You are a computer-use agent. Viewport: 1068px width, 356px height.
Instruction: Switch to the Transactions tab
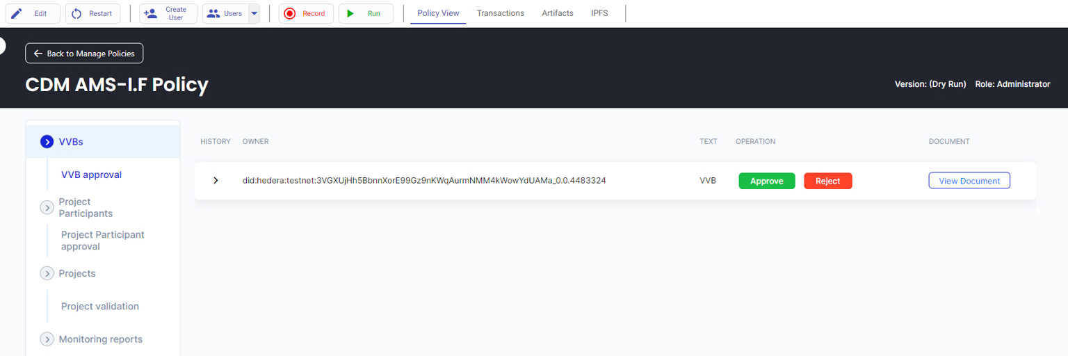pos(500,13)
